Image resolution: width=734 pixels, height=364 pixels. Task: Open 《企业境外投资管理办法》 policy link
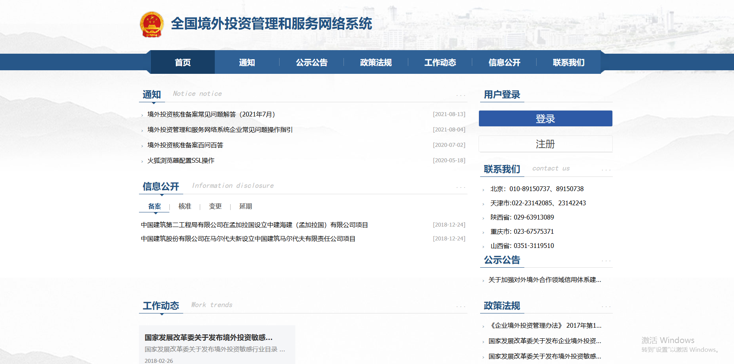click(x=545, y=326)
